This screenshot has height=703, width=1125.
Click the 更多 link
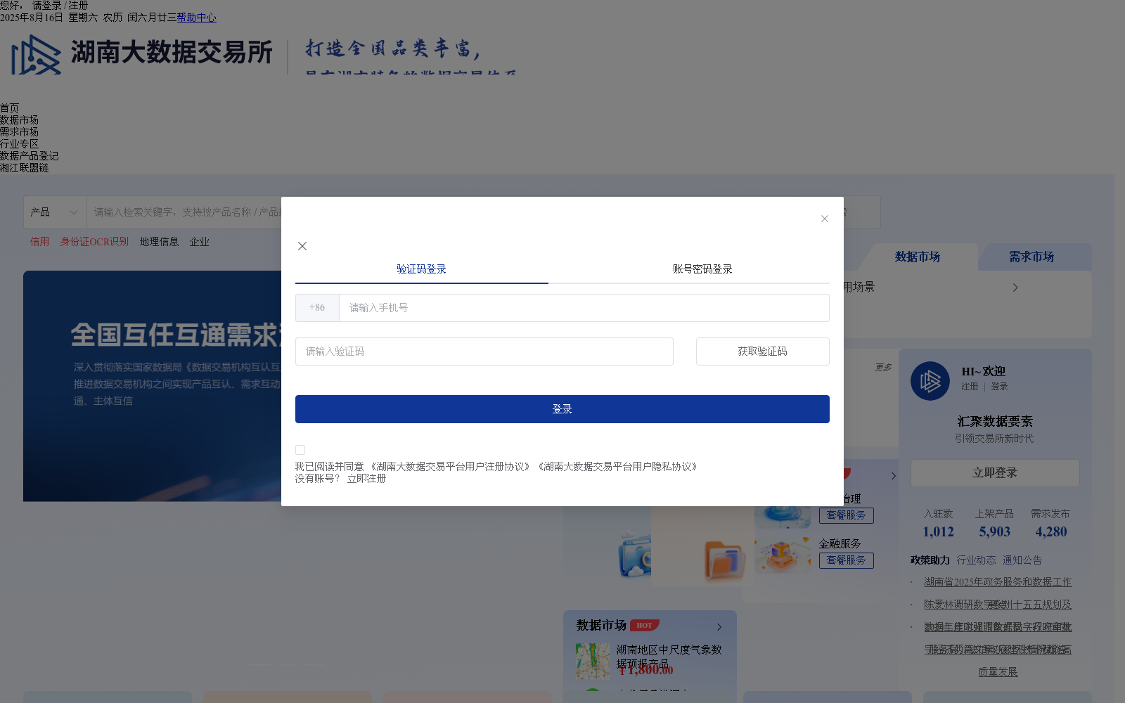883,368
